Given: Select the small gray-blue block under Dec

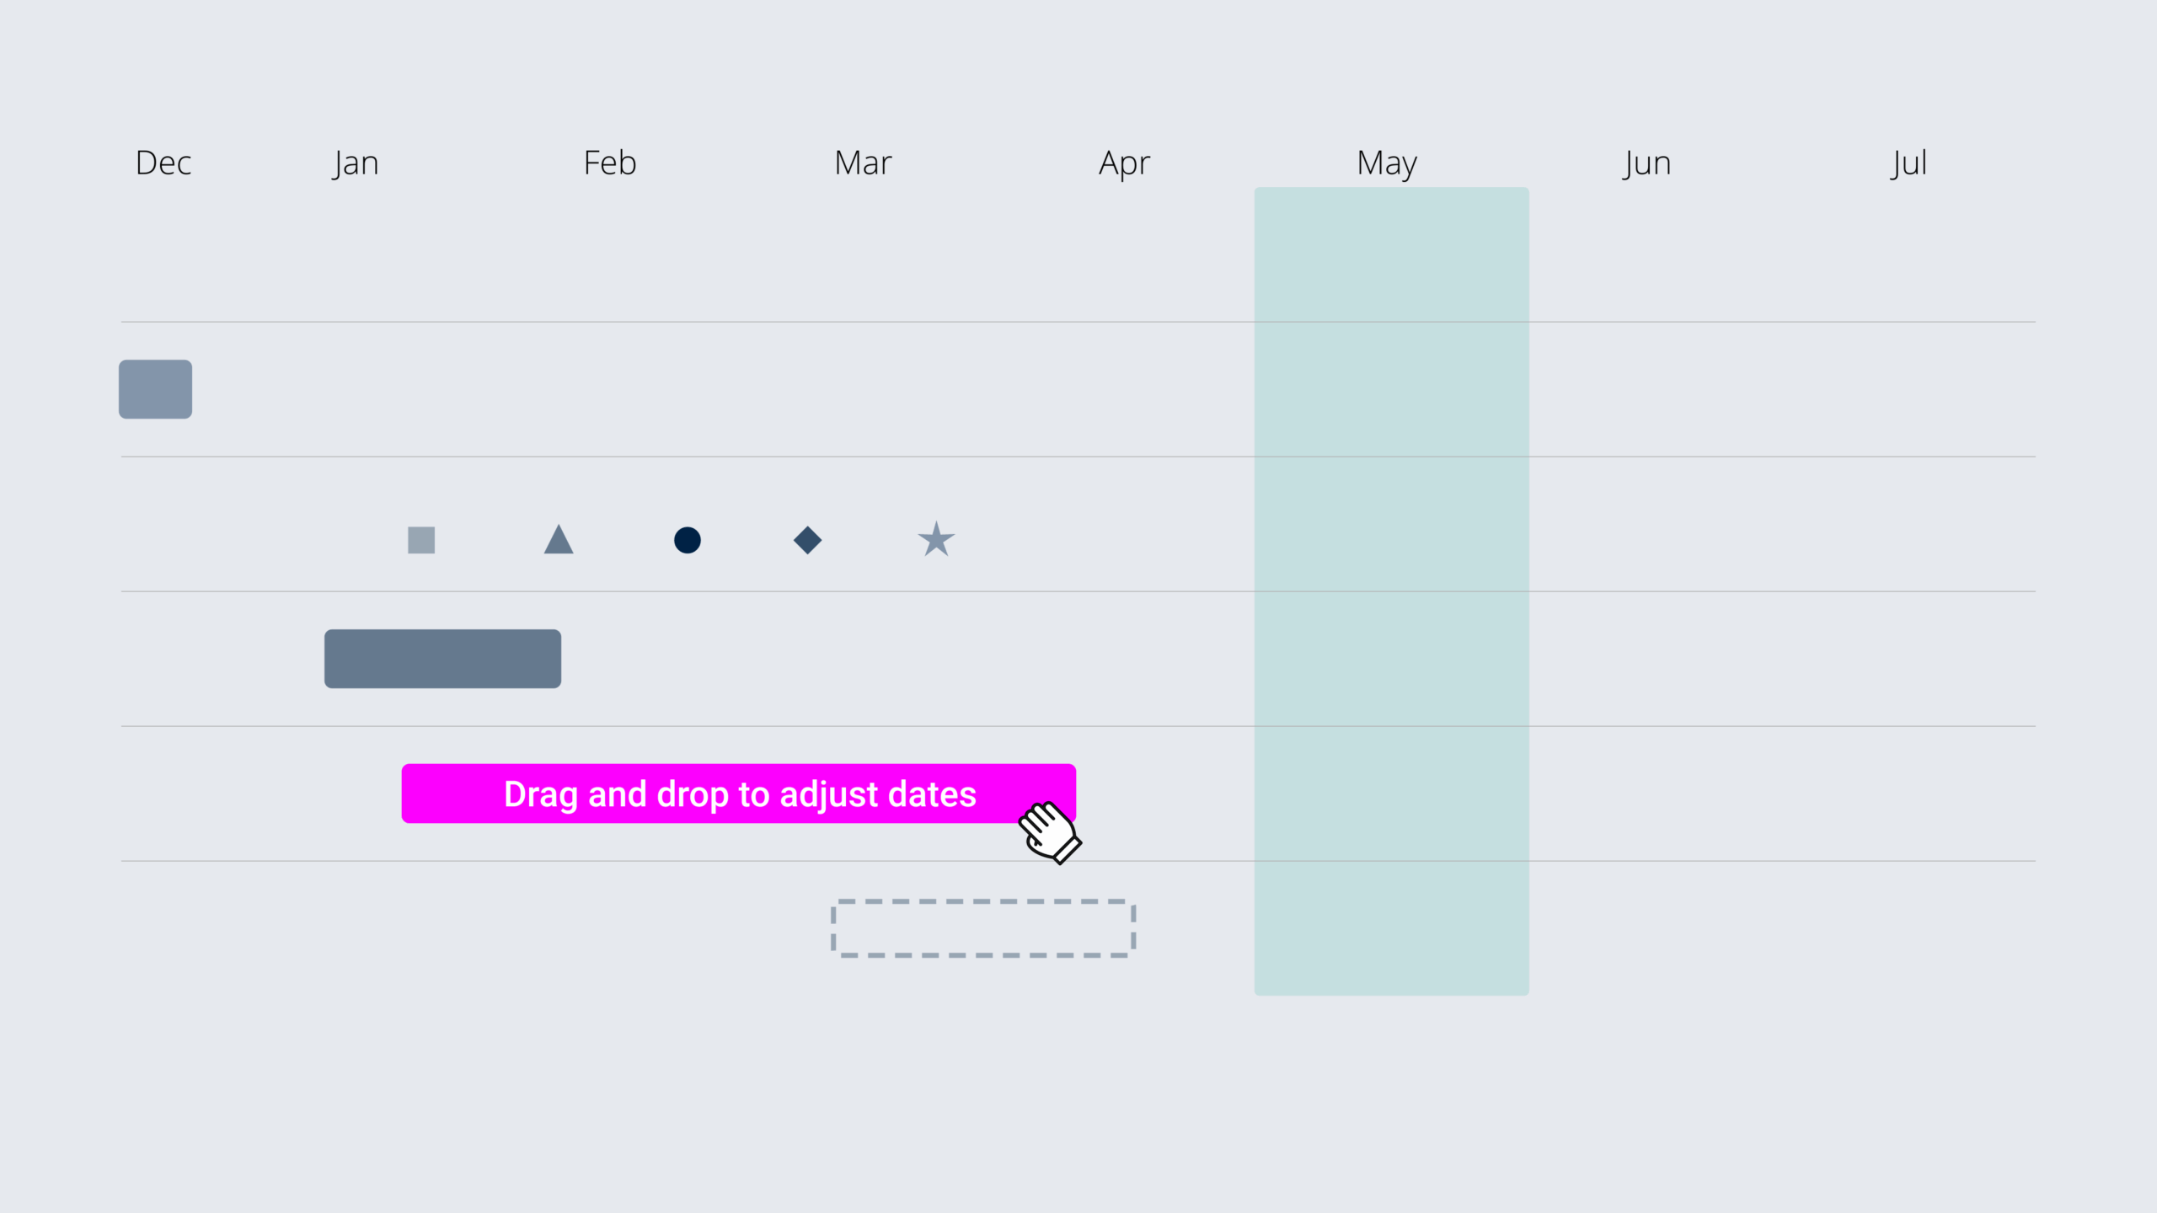Looking at the screenshot, I should (155, 389).
